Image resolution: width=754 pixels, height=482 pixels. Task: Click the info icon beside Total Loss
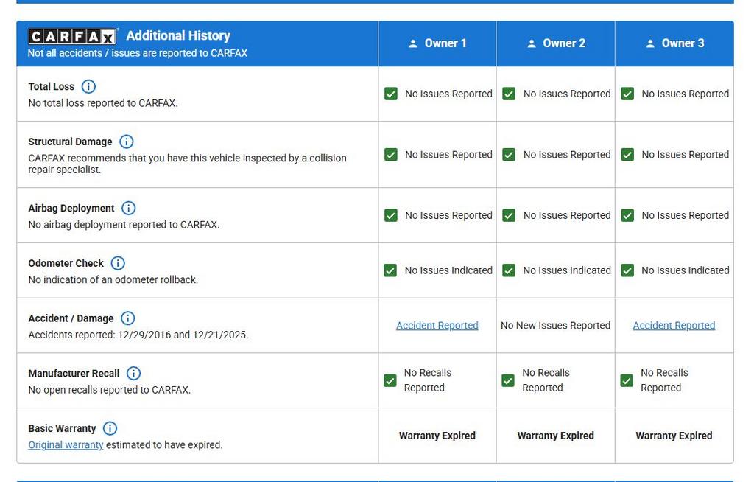(88, 86)
